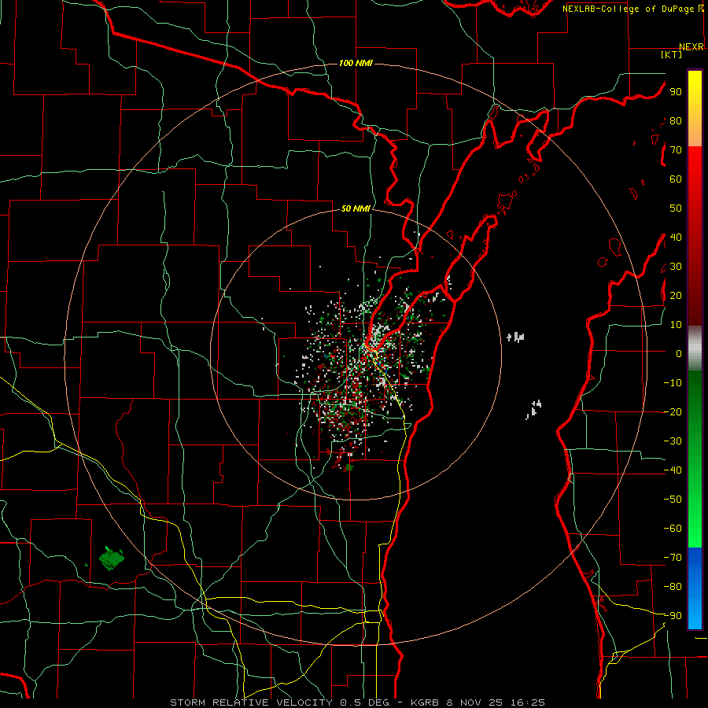Click the -40 scale value
Screen dimensions: 708x708
(x=673, y=470)
